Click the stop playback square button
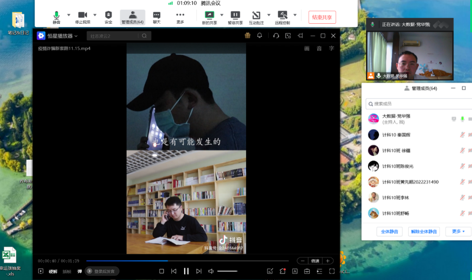 (x=161, y=271)
